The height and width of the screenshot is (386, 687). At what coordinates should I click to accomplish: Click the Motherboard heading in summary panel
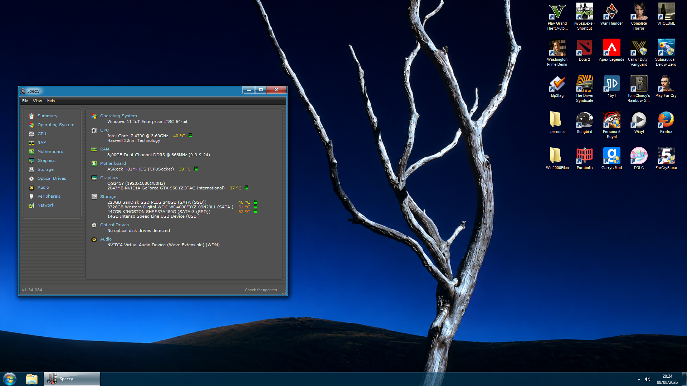(113, 163)
